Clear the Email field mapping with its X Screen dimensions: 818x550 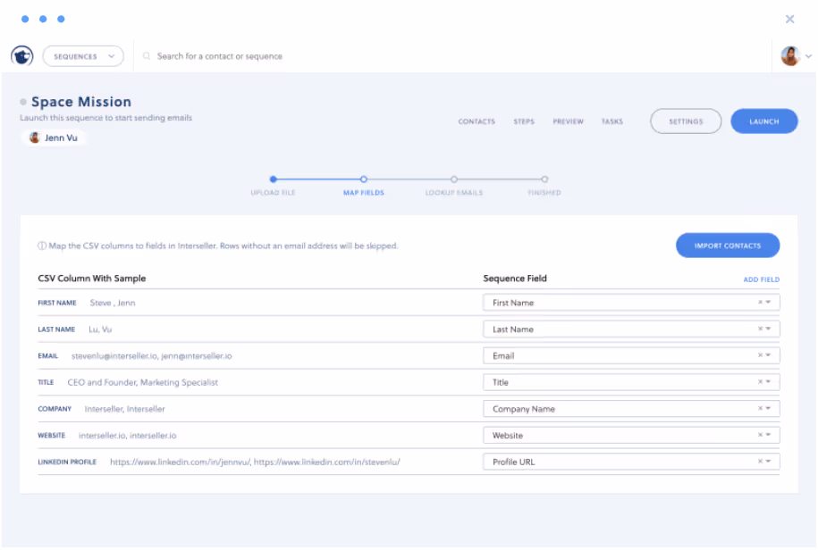click(x=758, y=355)
